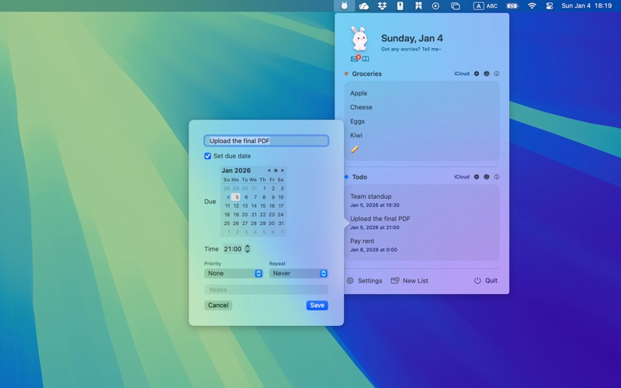Click the play circle menu bar icon
The width and height of the screenshot is (621, 388).
point(435,6)
